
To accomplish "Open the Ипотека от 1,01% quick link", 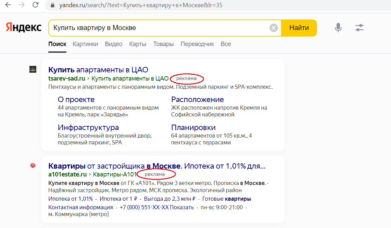I will point(71,199).
